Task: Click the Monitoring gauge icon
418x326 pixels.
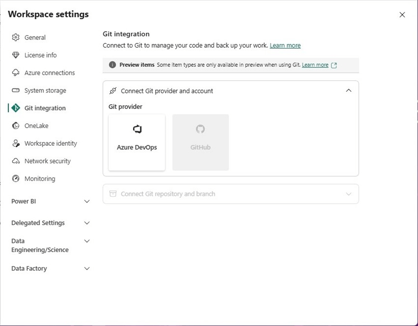Action: tap(16, 179)
